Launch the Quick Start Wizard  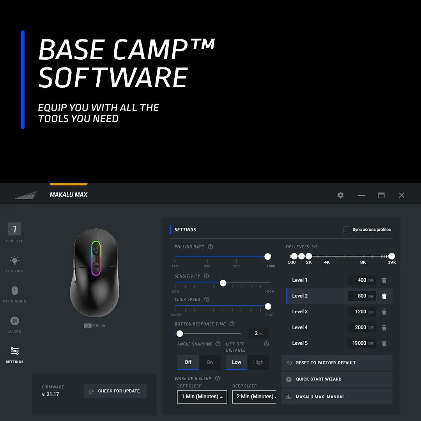click(337, 379)
